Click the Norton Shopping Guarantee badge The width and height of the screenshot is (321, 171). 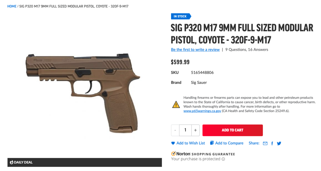coord(203,154)
